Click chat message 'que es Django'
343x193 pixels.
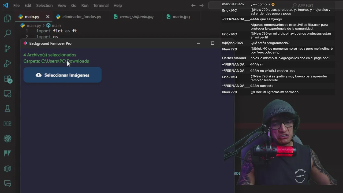tap(271, 19)
